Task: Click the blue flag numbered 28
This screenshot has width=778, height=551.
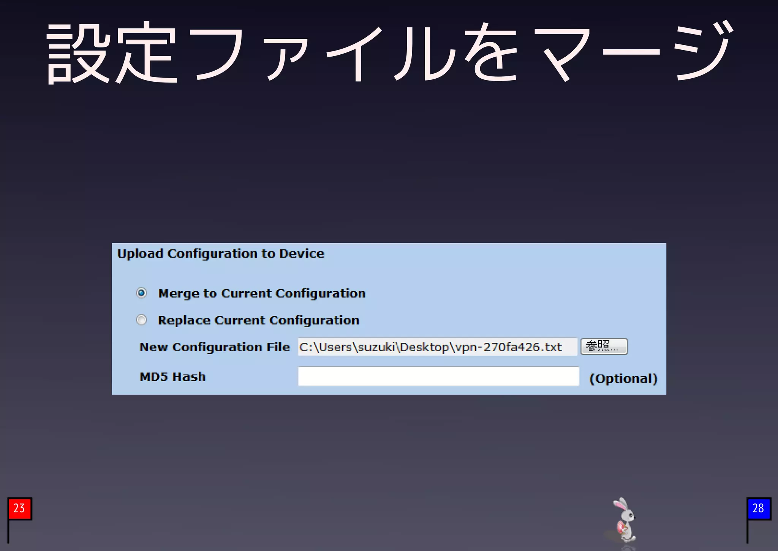Action: click(759, 508)
